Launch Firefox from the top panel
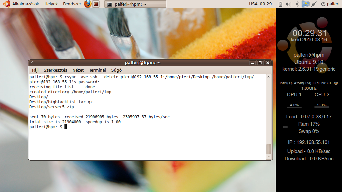The height and width of the screenshot is (192, 342). (88, 4)
